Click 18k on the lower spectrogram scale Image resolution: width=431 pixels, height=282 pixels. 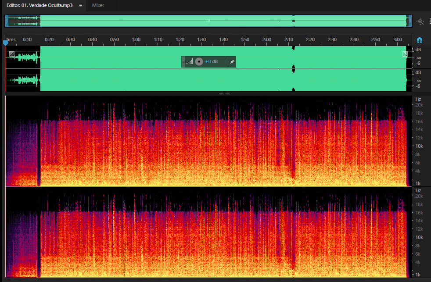point(419,204)
